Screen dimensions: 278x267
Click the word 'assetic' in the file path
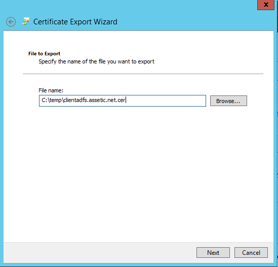tap(97, 101)
